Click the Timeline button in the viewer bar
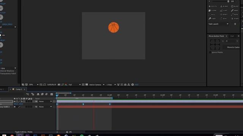 pyautogui.click(x=125, y=85)
